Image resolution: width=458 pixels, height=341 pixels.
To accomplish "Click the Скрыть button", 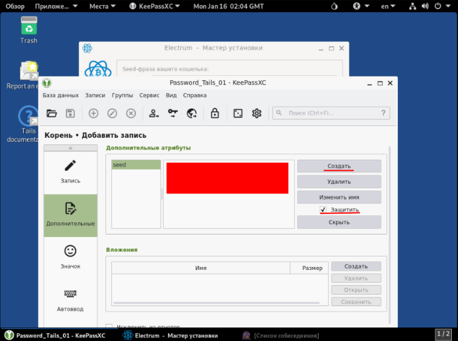I will [x=339, y=222].
